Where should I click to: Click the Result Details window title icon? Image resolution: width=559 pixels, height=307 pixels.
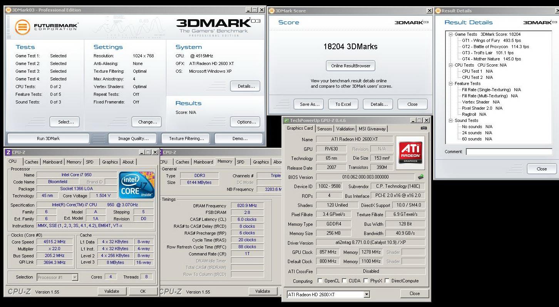click(438, 11)
